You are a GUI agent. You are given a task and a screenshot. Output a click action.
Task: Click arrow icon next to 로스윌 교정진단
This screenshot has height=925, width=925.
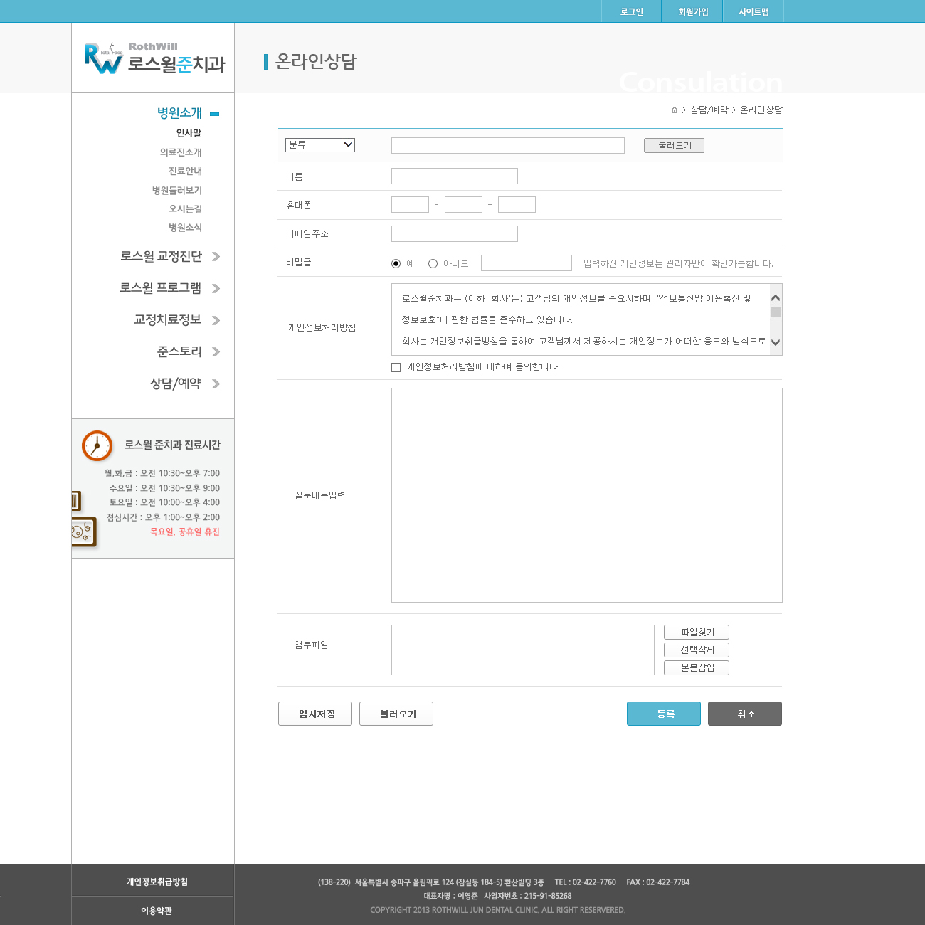[216, 257]
